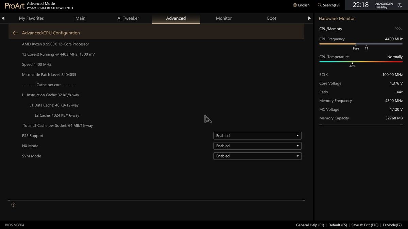Click the CPU Temperature color bar
This screenshot has height=229, width=408.
(x=361, y=62)
